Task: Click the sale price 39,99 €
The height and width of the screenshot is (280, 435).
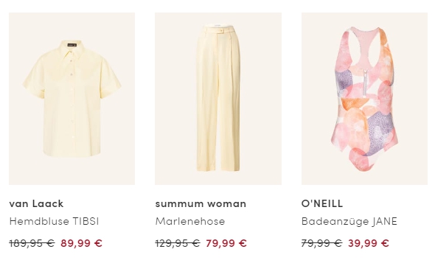Action: pyautogui.click(x=369, y=243)
